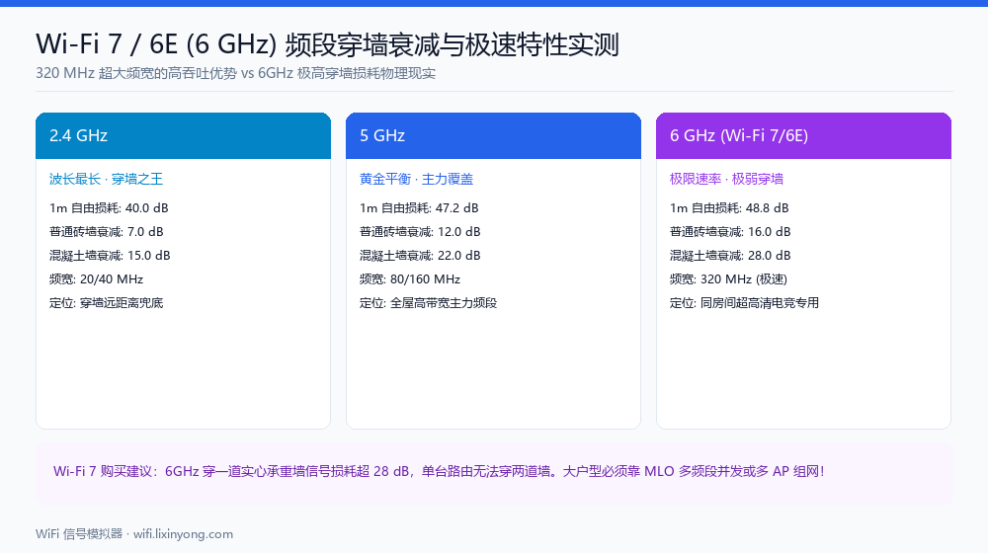Click the tagline 极限速率 · 极弱穿墙
Viewport: 988px width, 553px height.
(x=726, y=179)
